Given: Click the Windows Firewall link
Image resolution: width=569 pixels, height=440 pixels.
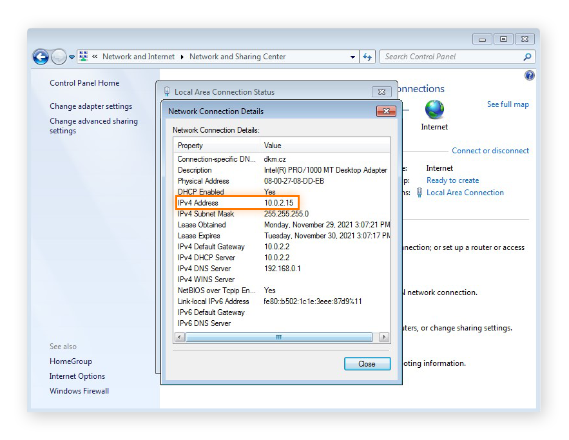Looking at the screenshot, I should [x=79, y=390].
